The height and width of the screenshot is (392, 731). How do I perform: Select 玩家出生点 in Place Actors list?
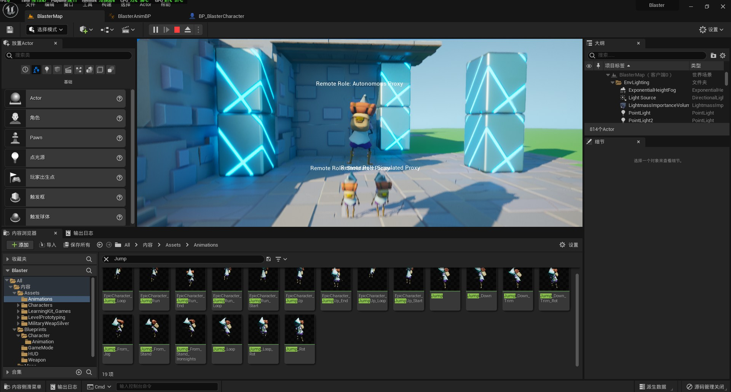[65, 177]
